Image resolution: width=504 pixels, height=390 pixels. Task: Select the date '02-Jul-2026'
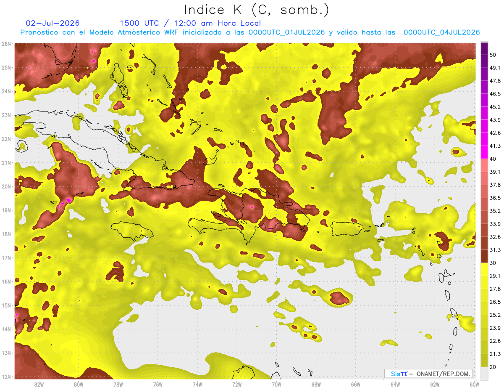(52, 23)
